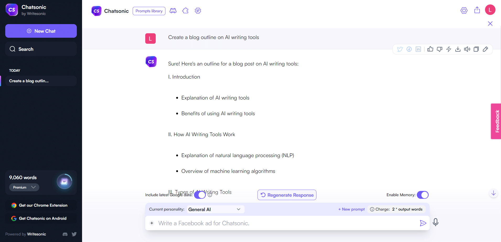The image size is (501, 242).
Task: Share response on Twitter icon
Action: point(400,49)
